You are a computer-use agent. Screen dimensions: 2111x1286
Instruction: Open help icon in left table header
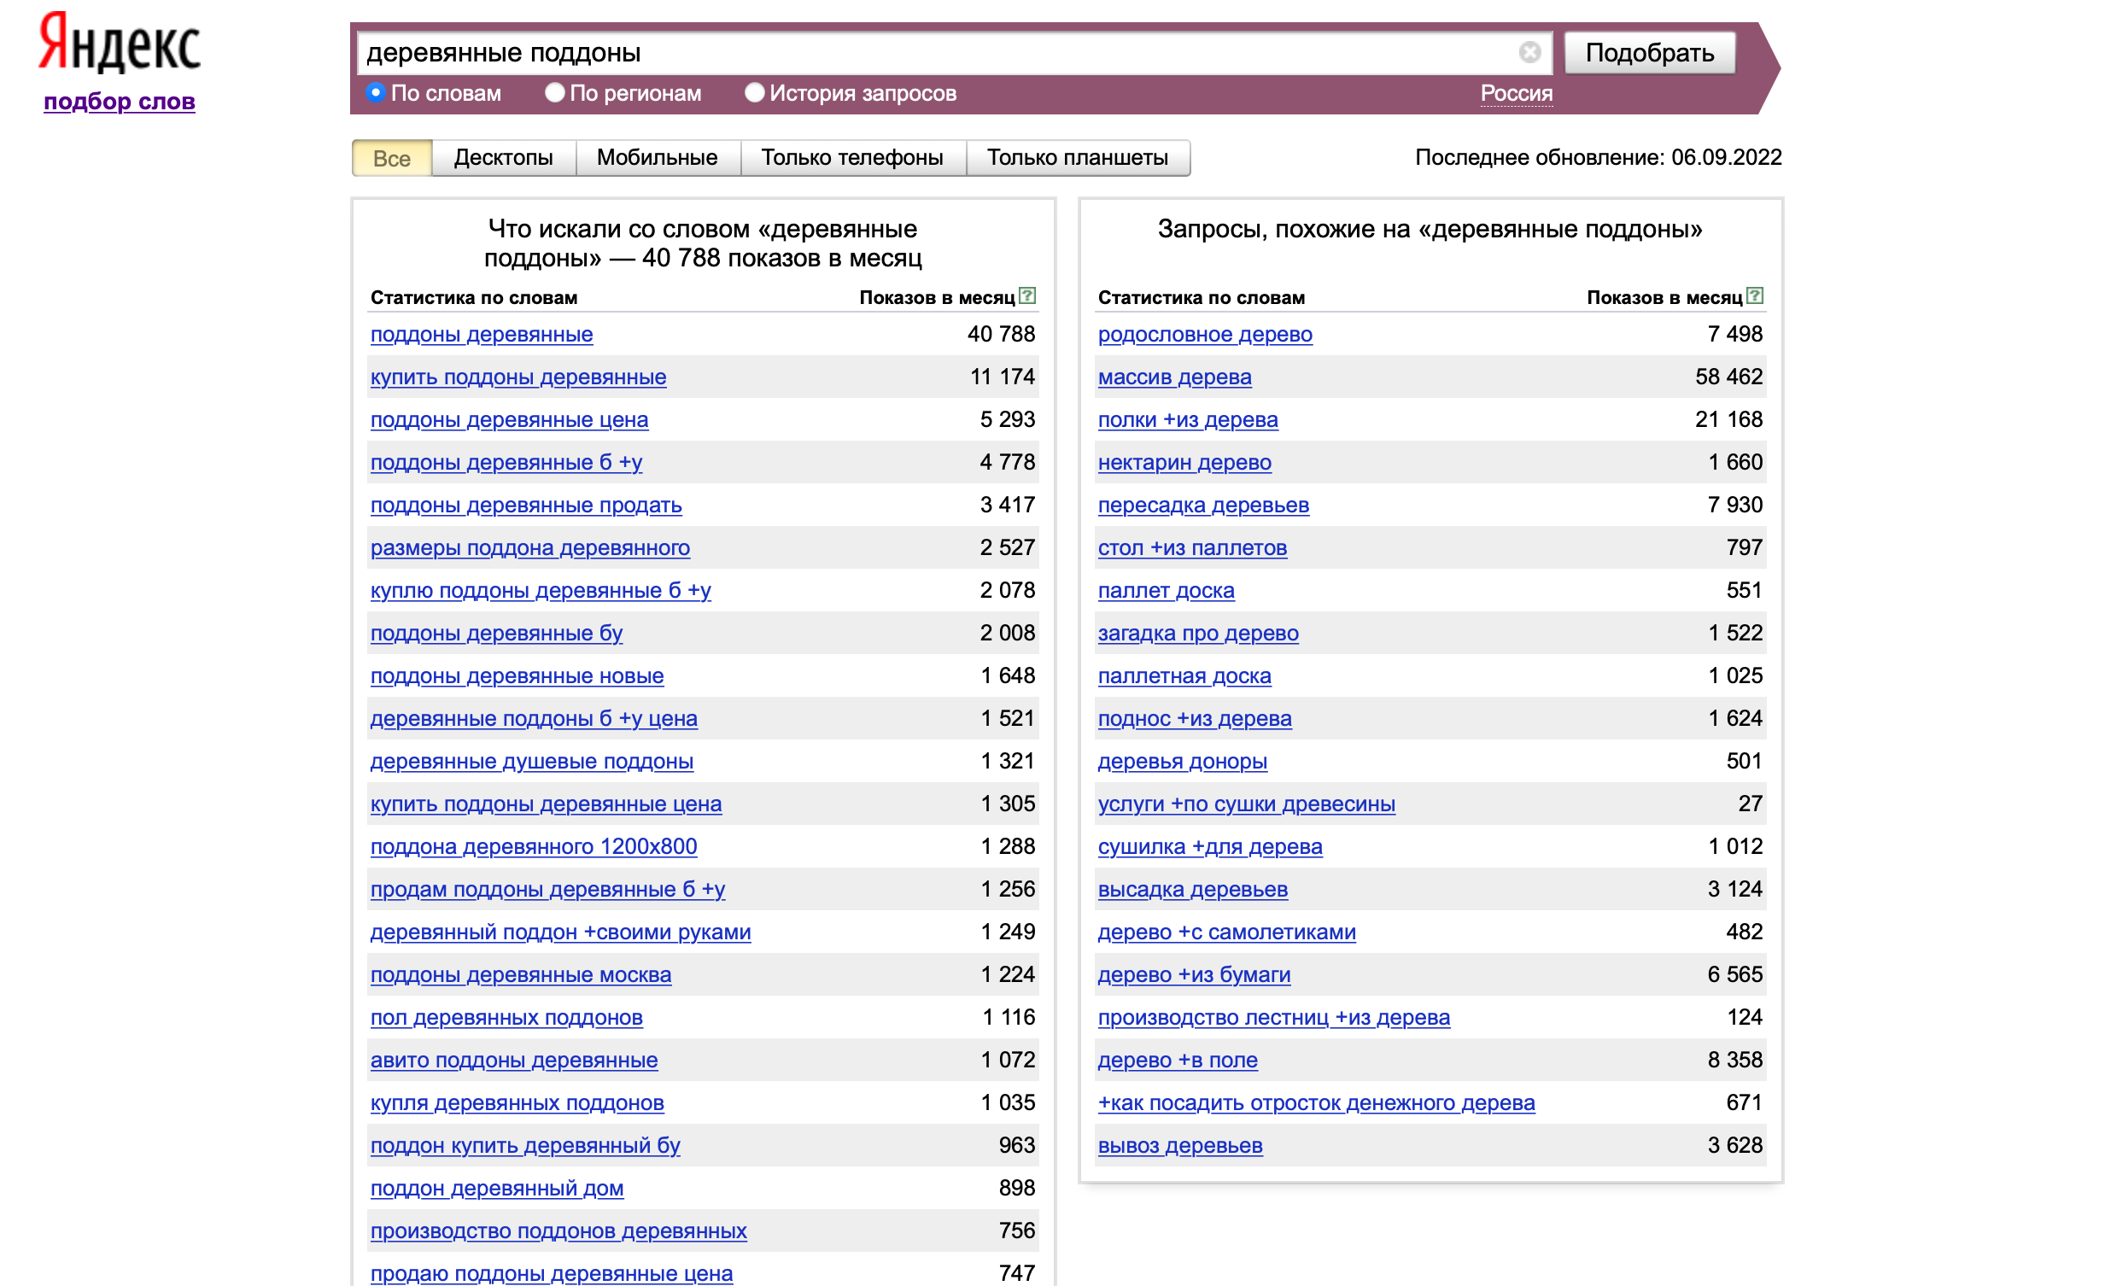coord(1027,296)
